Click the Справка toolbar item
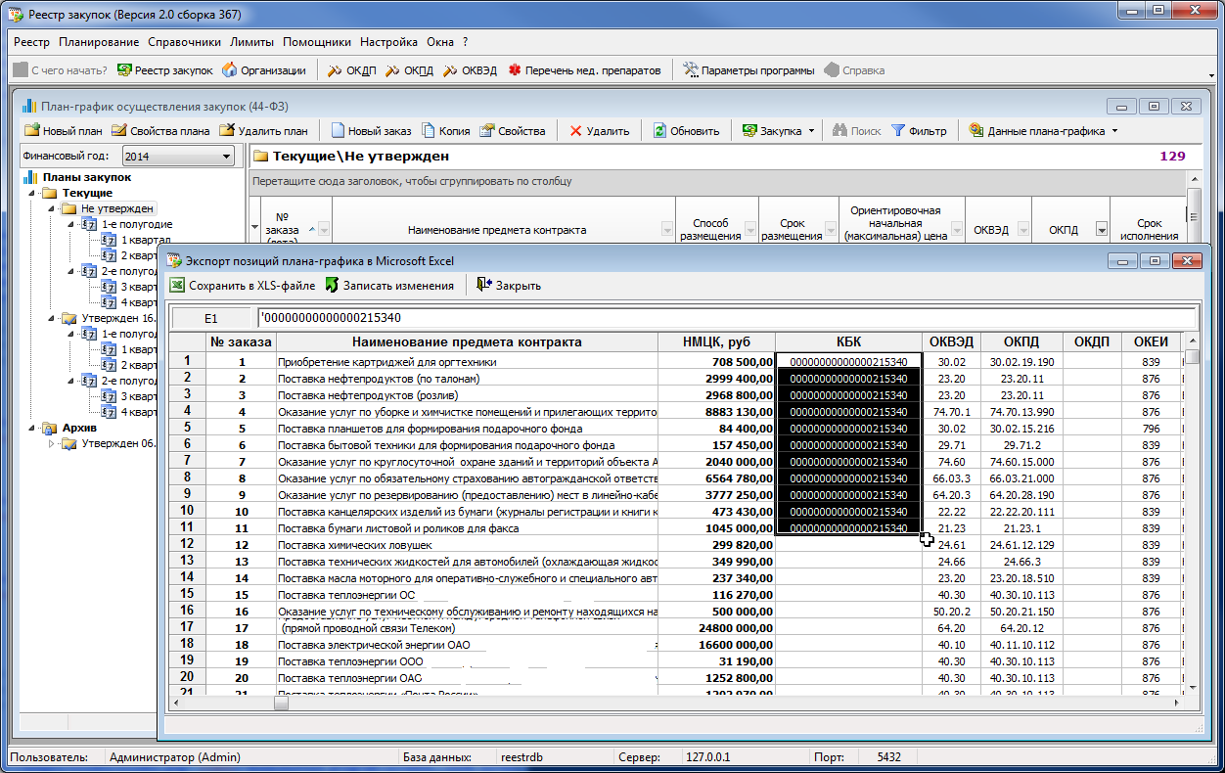 tap(854, 70)
